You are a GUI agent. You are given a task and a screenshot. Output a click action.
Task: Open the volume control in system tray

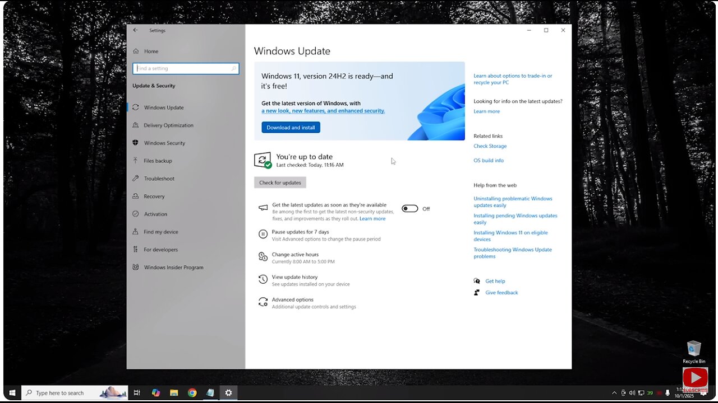(x=632, y=393)
